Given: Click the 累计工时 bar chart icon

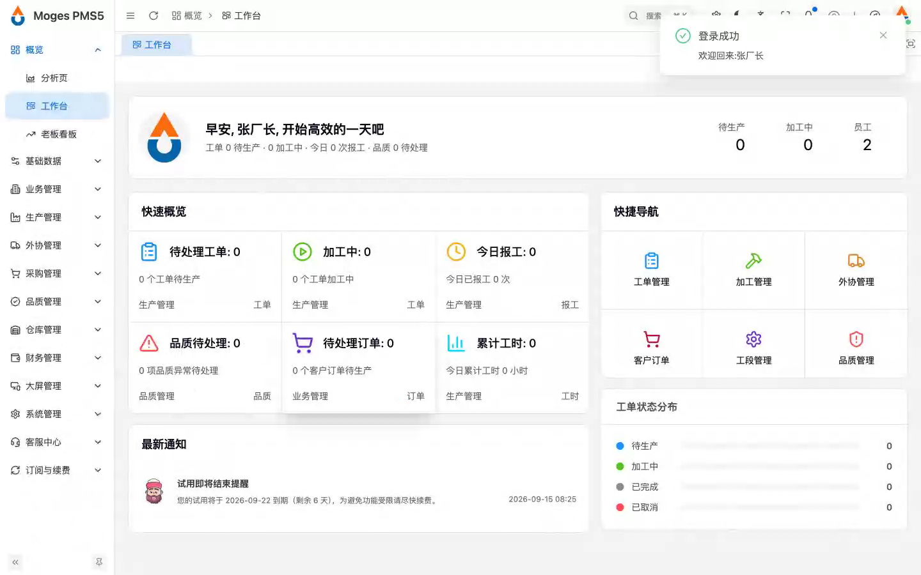Looking at the screenshot, I should [x=456, y=343].
